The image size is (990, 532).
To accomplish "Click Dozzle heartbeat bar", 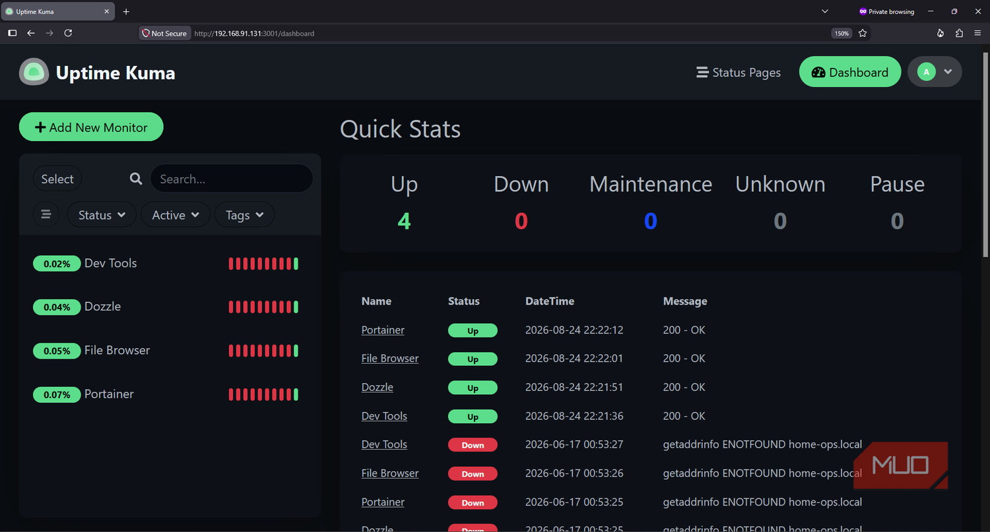I will (263, 307).
